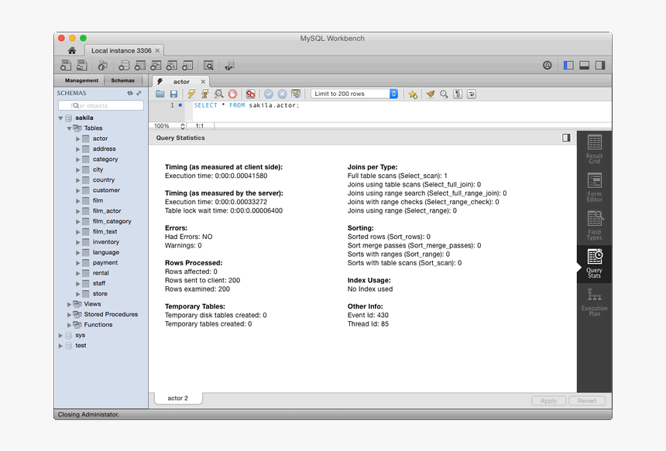Screen dimensions: 666x451
Task: Expand the film_actor table node
Action: pyautogui.click(x=77, y=211)
